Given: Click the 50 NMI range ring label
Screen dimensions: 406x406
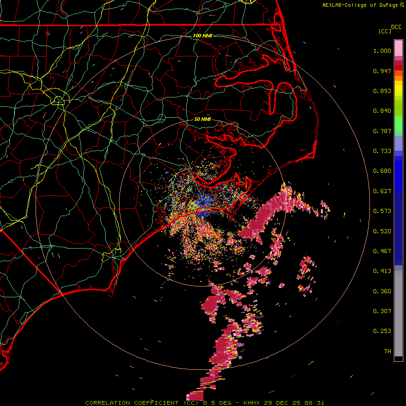Looking at the screenshot, I should coord(203,120).
